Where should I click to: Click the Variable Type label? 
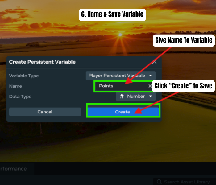point(24,76)
